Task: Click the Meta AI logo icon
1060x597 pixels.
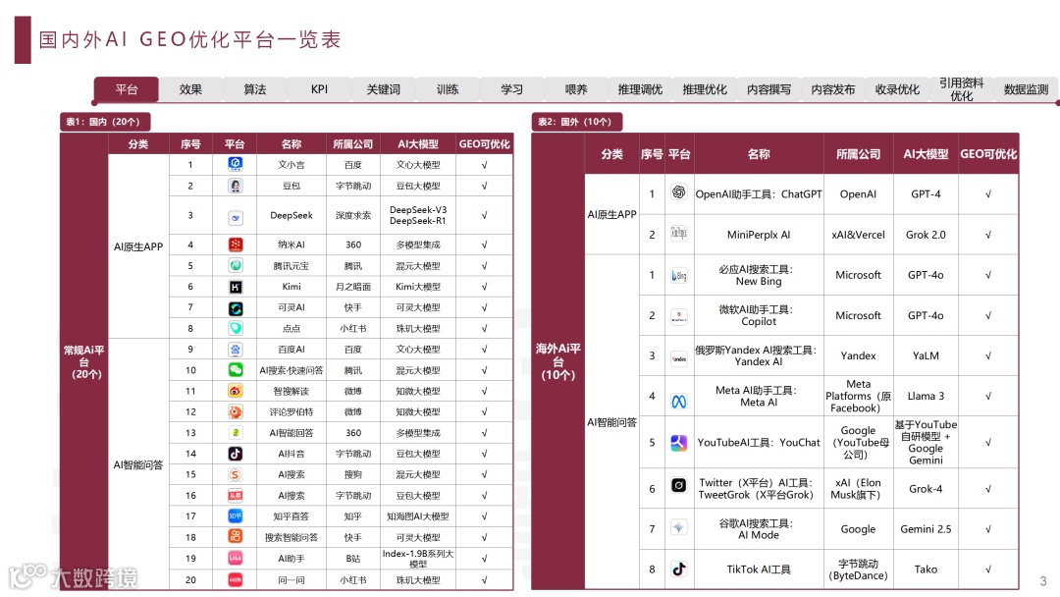Action: 679,402
